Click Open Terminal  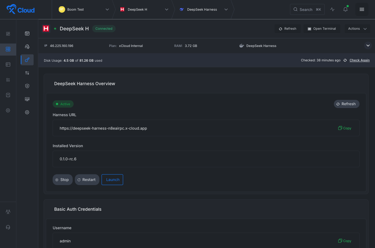click(x=322, y=28)
